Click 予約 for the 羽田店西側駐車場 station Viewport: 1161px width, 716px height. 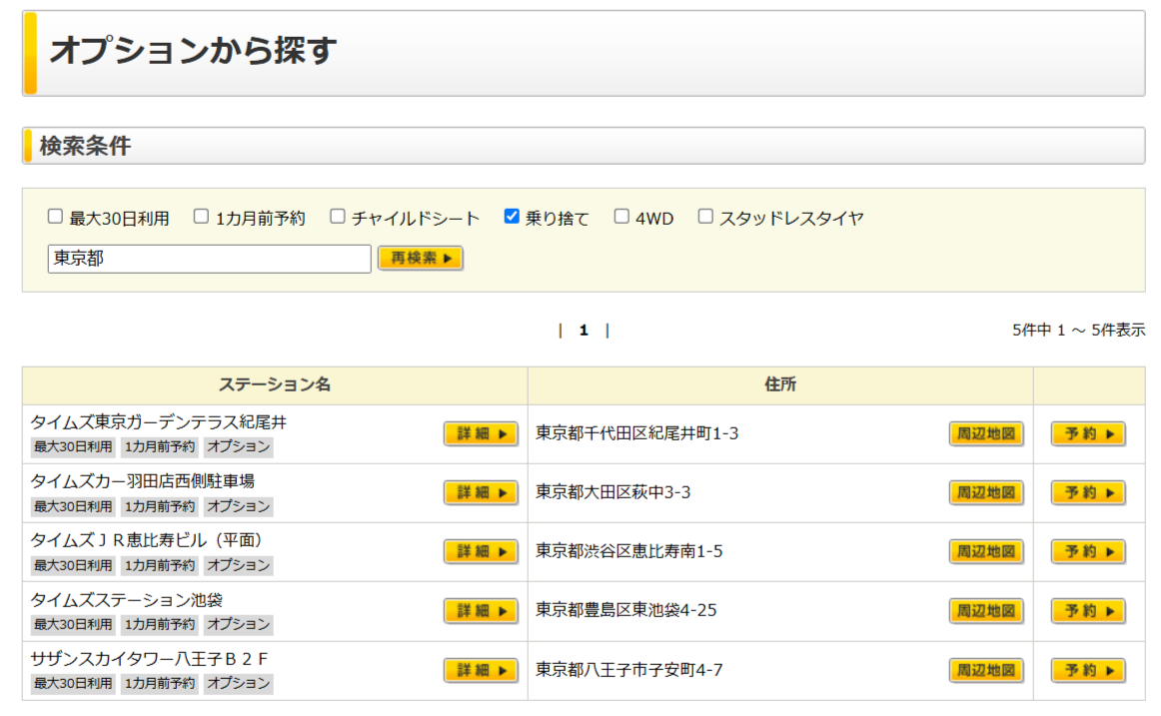[x=1088, y=492]
